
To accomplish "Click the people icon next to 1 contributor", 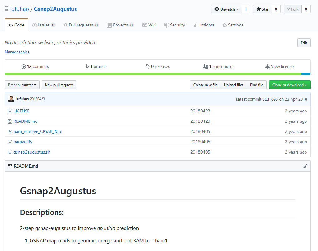I will coord(206,66).
